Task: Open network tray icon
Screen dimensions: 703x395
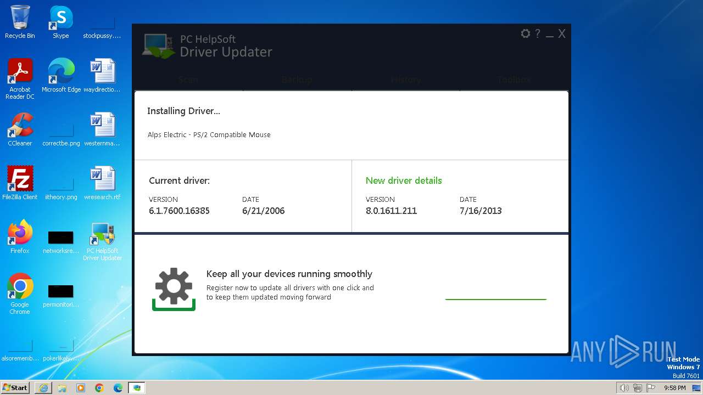Action: pos(638,388)
